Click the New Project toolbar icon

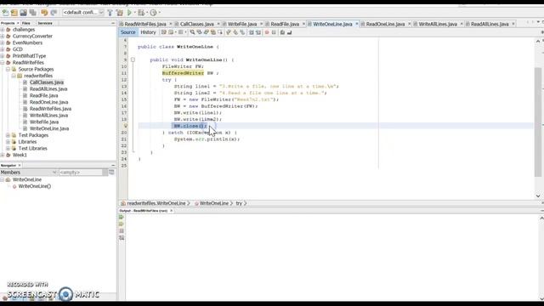tap(14, 13)
